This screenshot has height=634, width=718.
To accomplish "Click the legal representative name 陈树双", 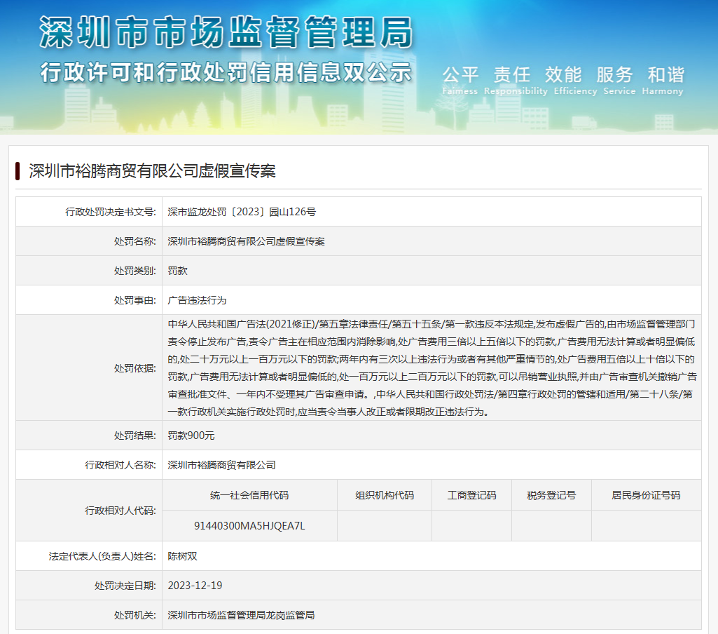I will [x=182, y=556].
